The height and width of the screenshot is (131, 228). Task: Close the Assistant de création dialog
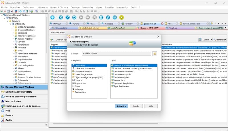coord(158,37)
